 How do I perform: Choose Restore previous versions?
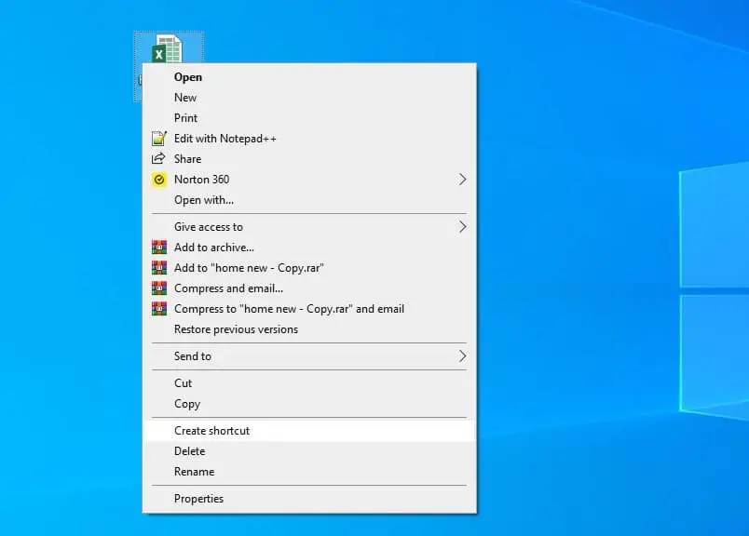coord(236,329)
